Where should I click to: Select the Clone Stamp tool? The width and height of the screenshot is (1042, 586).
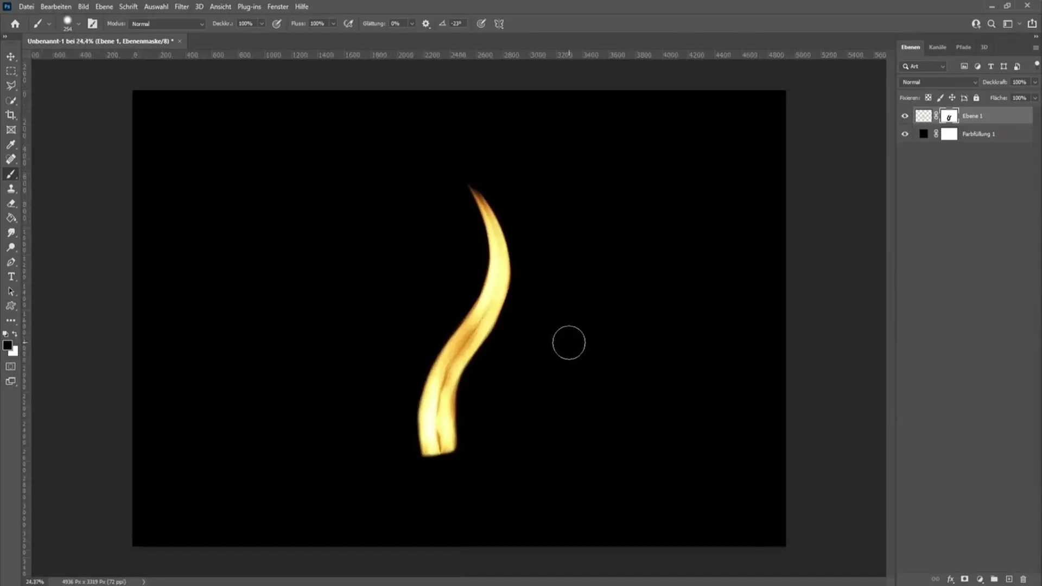pyautogui.click(x=11, y=188)
